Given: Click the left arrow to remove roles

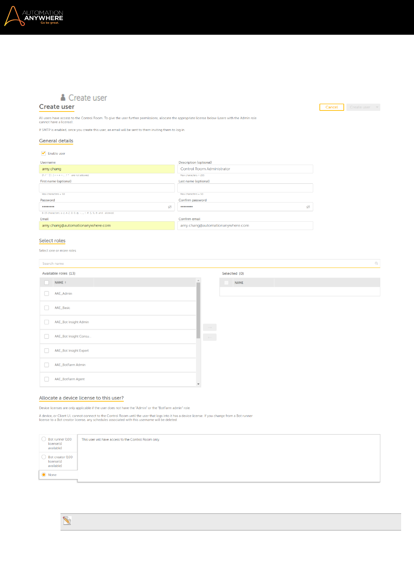Looking at the screenshot, I should coord(210,337).
